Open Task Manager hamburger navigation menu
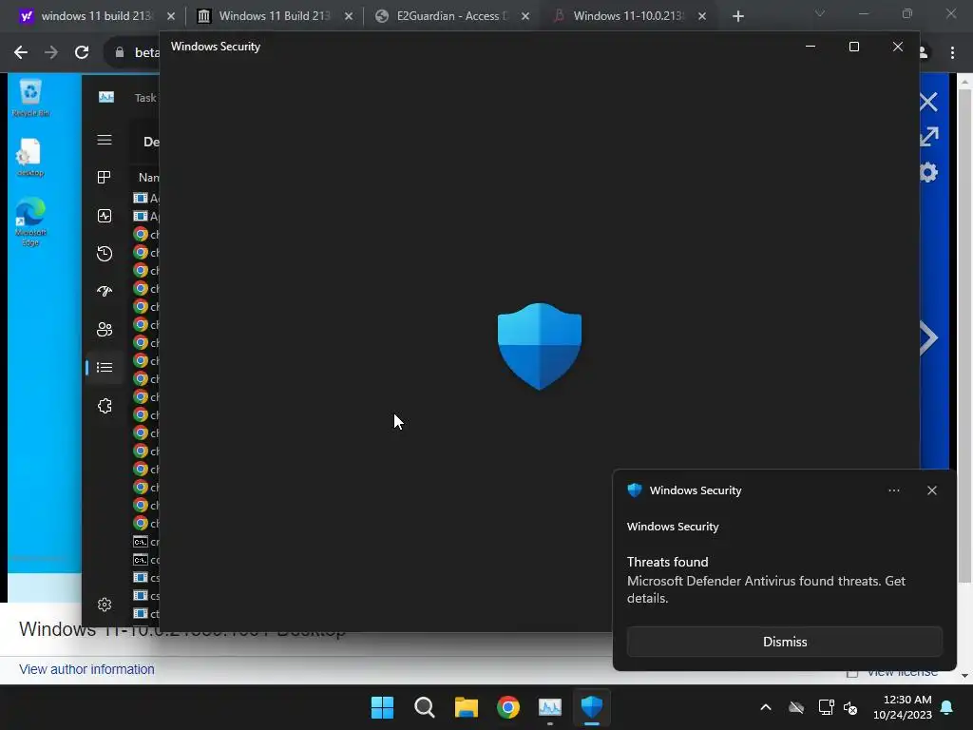 tap(105, 140)
